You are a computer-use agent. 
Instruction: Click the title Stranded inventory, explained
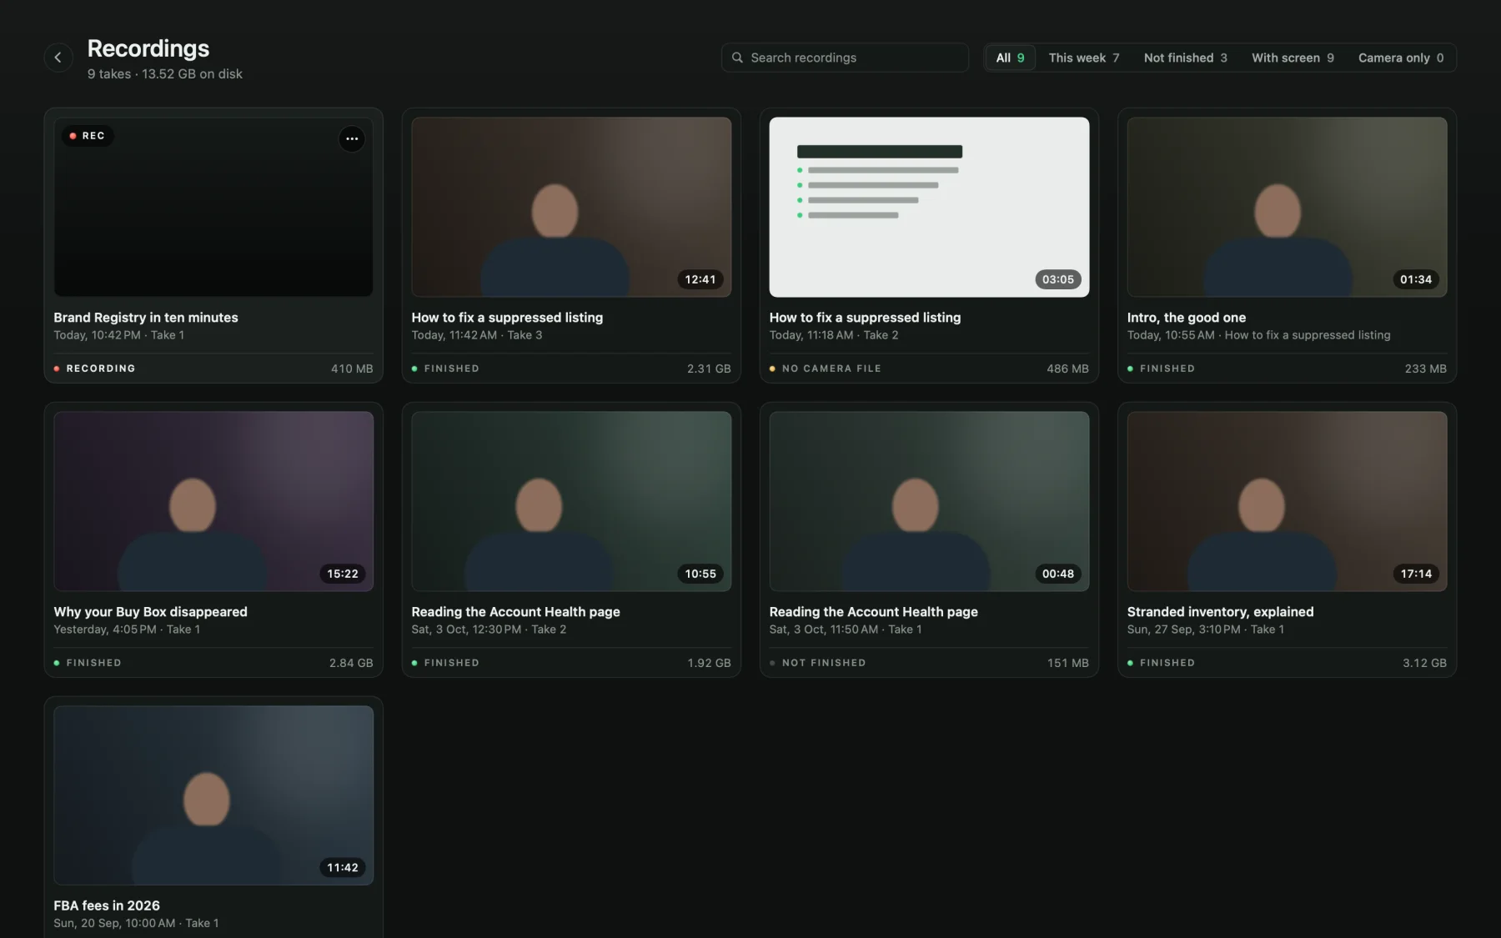(1221, 612)
